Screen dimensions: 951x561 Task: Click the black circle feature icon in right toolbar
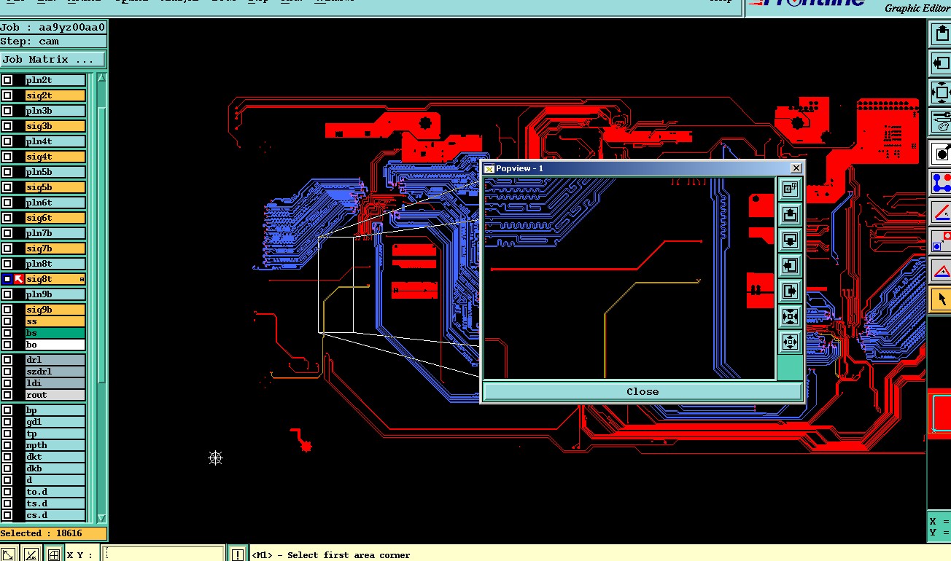(941, 152)
